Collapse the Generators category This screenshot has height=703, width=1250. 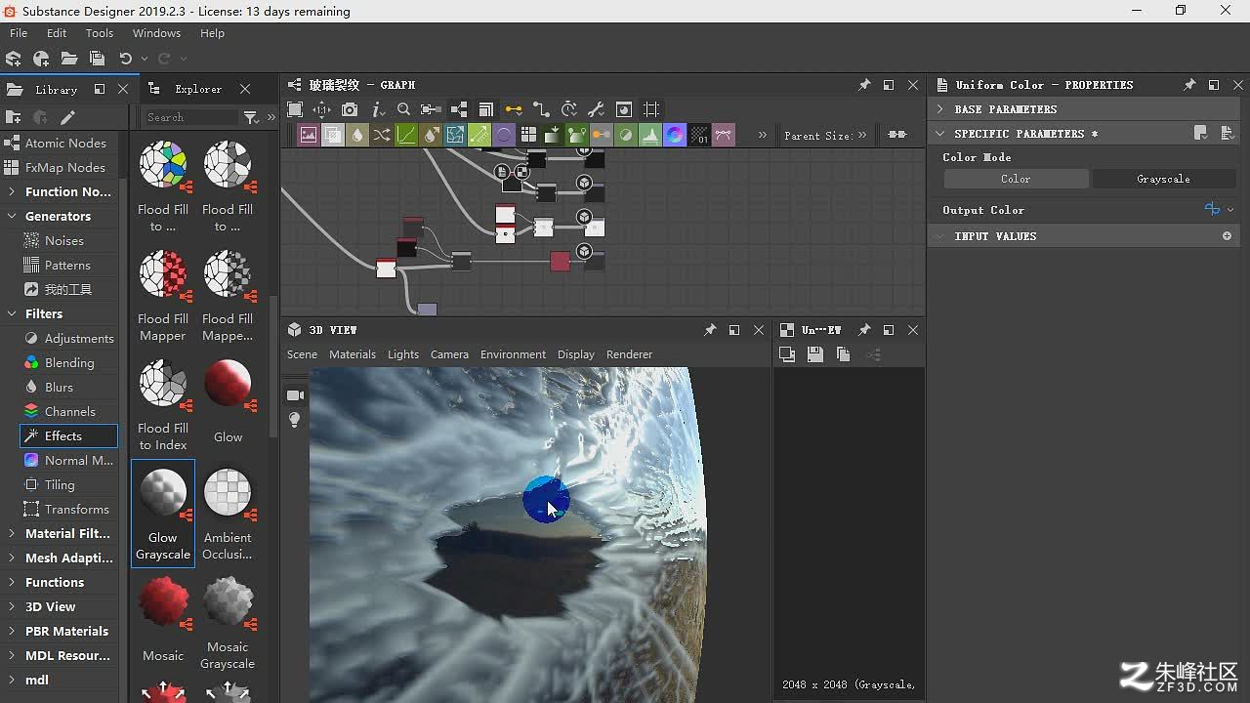coord(12,216)
